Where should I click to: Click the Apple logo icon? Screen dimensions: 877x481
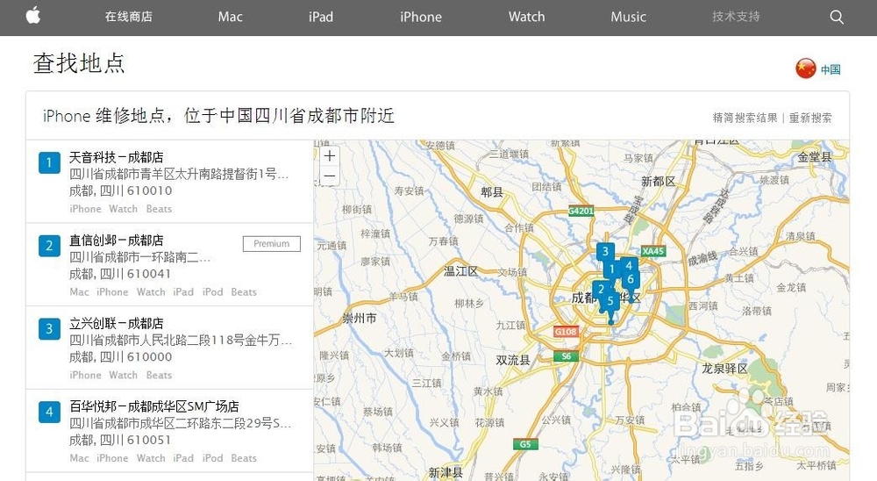33,15
